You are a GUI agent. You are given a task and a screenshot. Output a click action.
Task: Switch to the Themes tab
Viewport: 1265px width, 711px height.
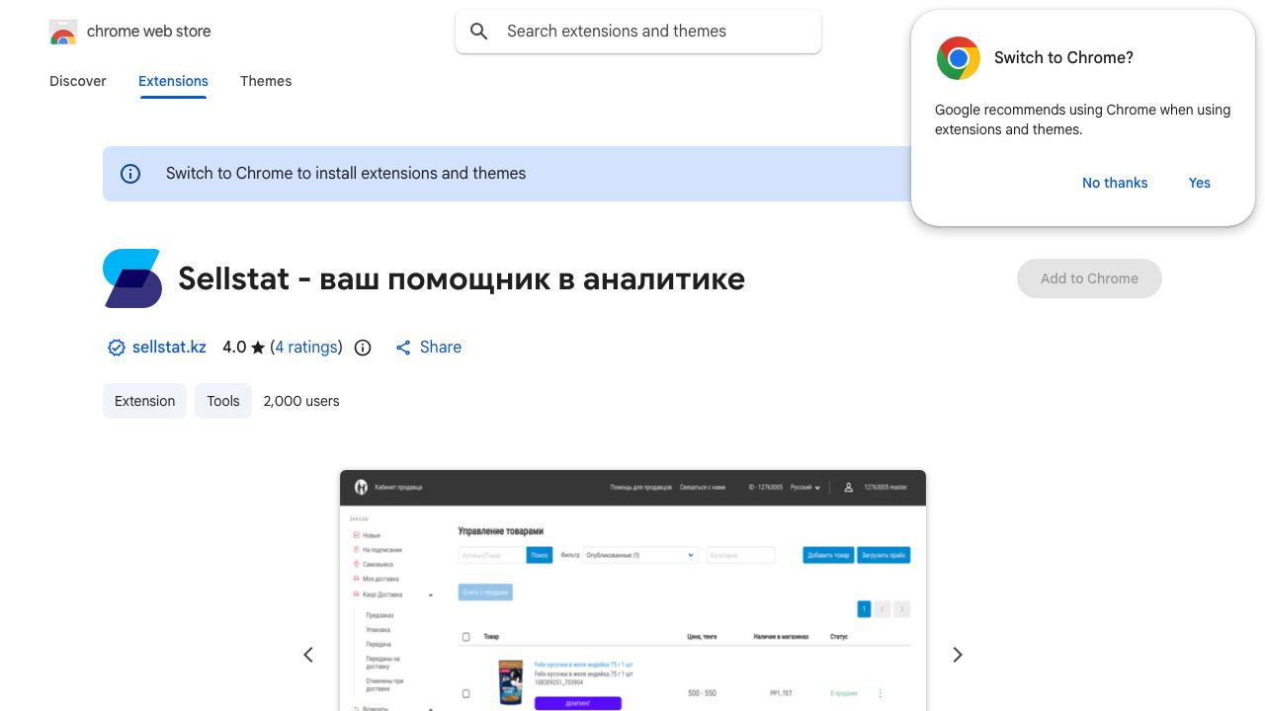(266, 81)
